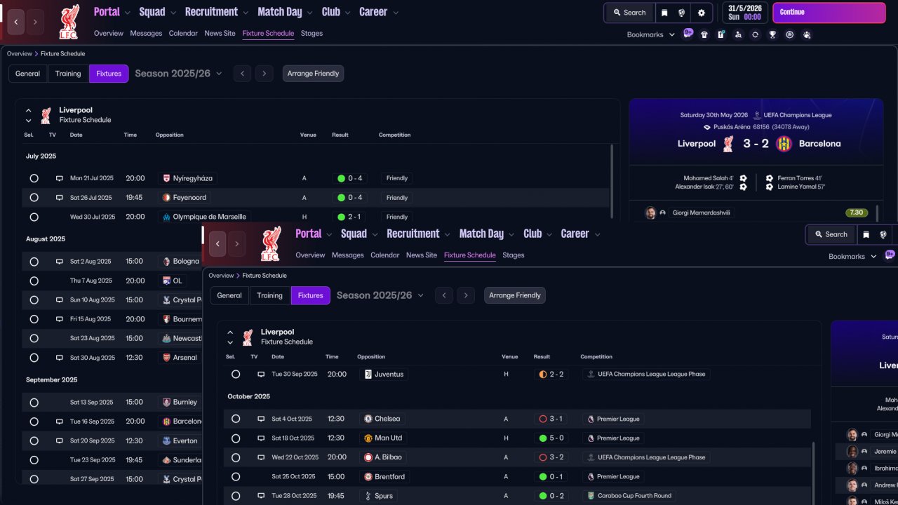This screenshot has height=505, width=898.
Task: Click Giorgi Mamardashvili's face photo in the back window
Action: pos(650,213)
